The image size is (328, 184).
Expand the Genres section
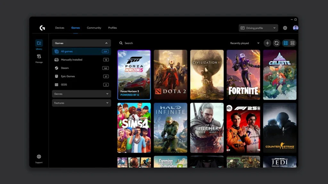click(81, 94)
